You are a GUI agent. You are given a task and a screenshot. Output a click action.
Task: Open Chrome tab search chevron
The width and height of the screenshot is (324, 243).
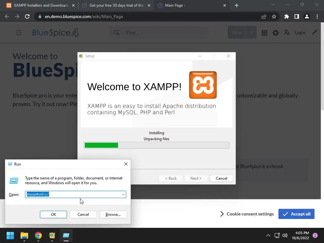point(273,4)
